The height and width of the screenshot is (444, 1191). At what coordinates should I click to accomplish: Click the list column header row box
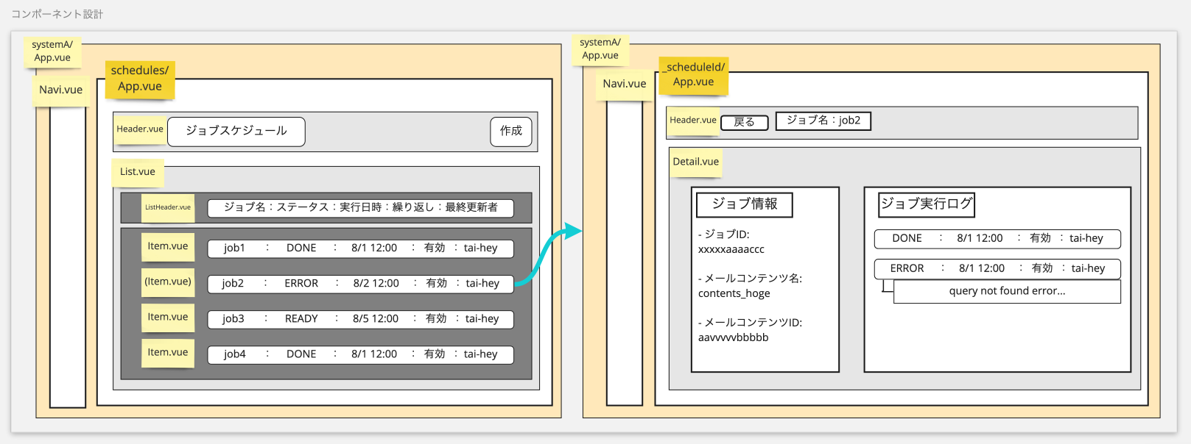click(360, 208)
